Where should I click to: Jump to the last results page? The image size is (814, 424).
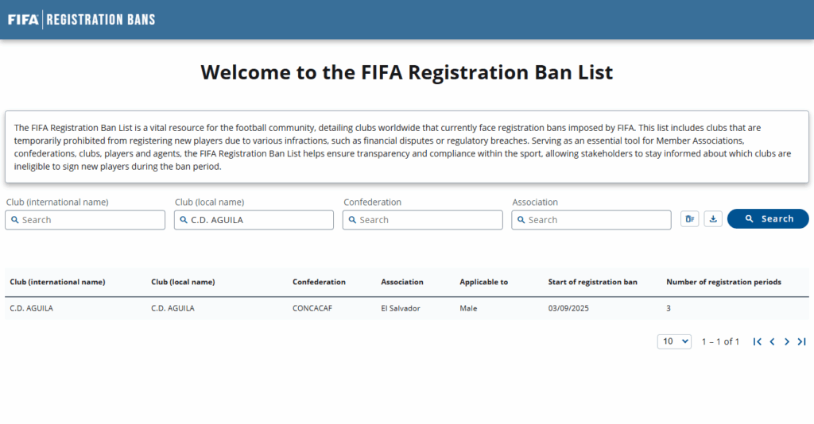pos(801,341)
